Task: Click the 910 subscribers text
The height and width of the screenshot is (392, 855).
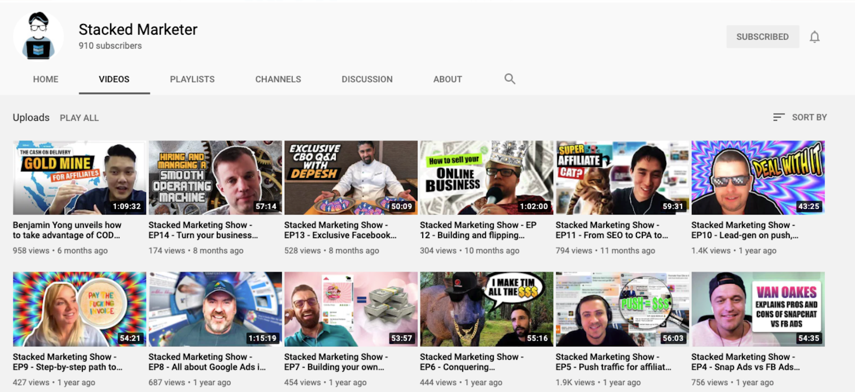Action: pyautogui.click(x=110, y=46)
